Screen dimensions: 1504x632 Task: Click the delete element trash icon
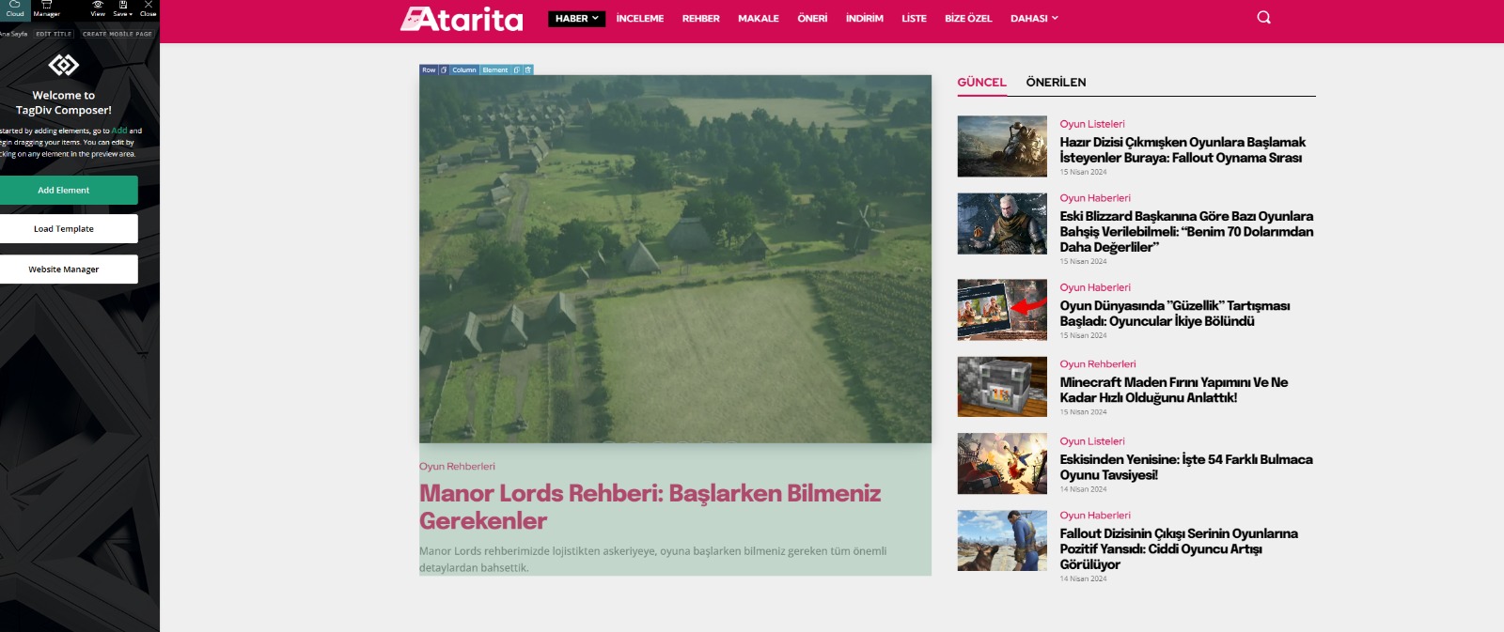[x=528, y=69]
